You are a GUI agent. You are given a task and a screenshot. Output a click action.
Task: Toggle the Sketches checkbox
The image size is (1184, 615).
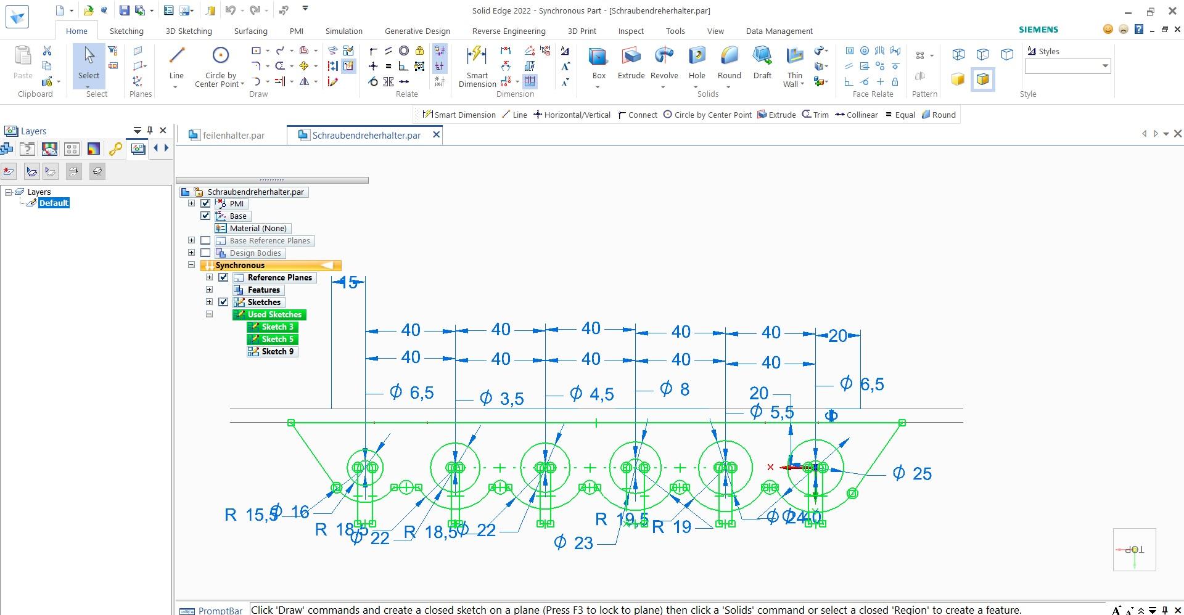click(x=223, y=302)
